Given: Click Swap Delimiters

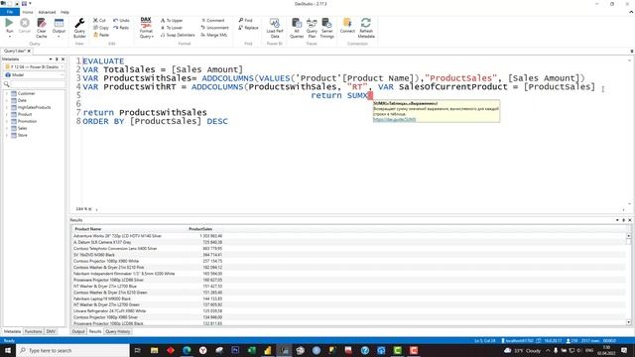Looking at the screenshot, I should (x=178, y=35).
